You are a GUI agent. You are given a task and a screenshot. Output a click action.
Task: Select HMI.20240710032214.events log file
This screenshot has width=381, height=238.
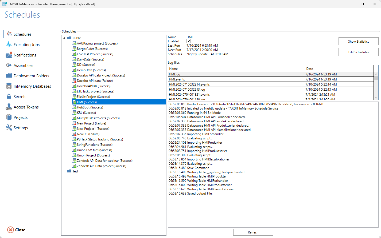[271, 84]
